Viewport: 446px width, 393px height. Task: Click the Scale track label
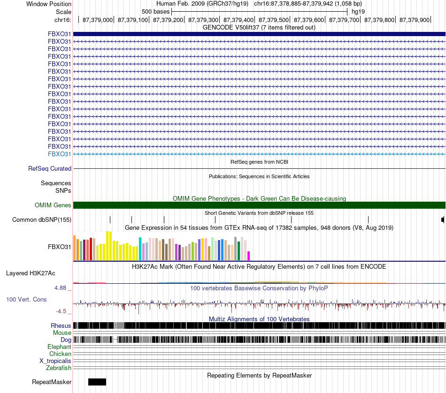coord(63,12)
